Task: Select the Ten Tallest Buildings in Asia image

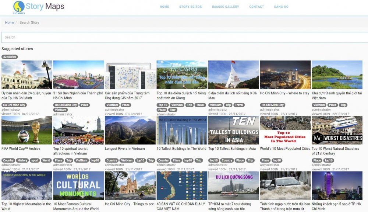Action: click(233, 130)
